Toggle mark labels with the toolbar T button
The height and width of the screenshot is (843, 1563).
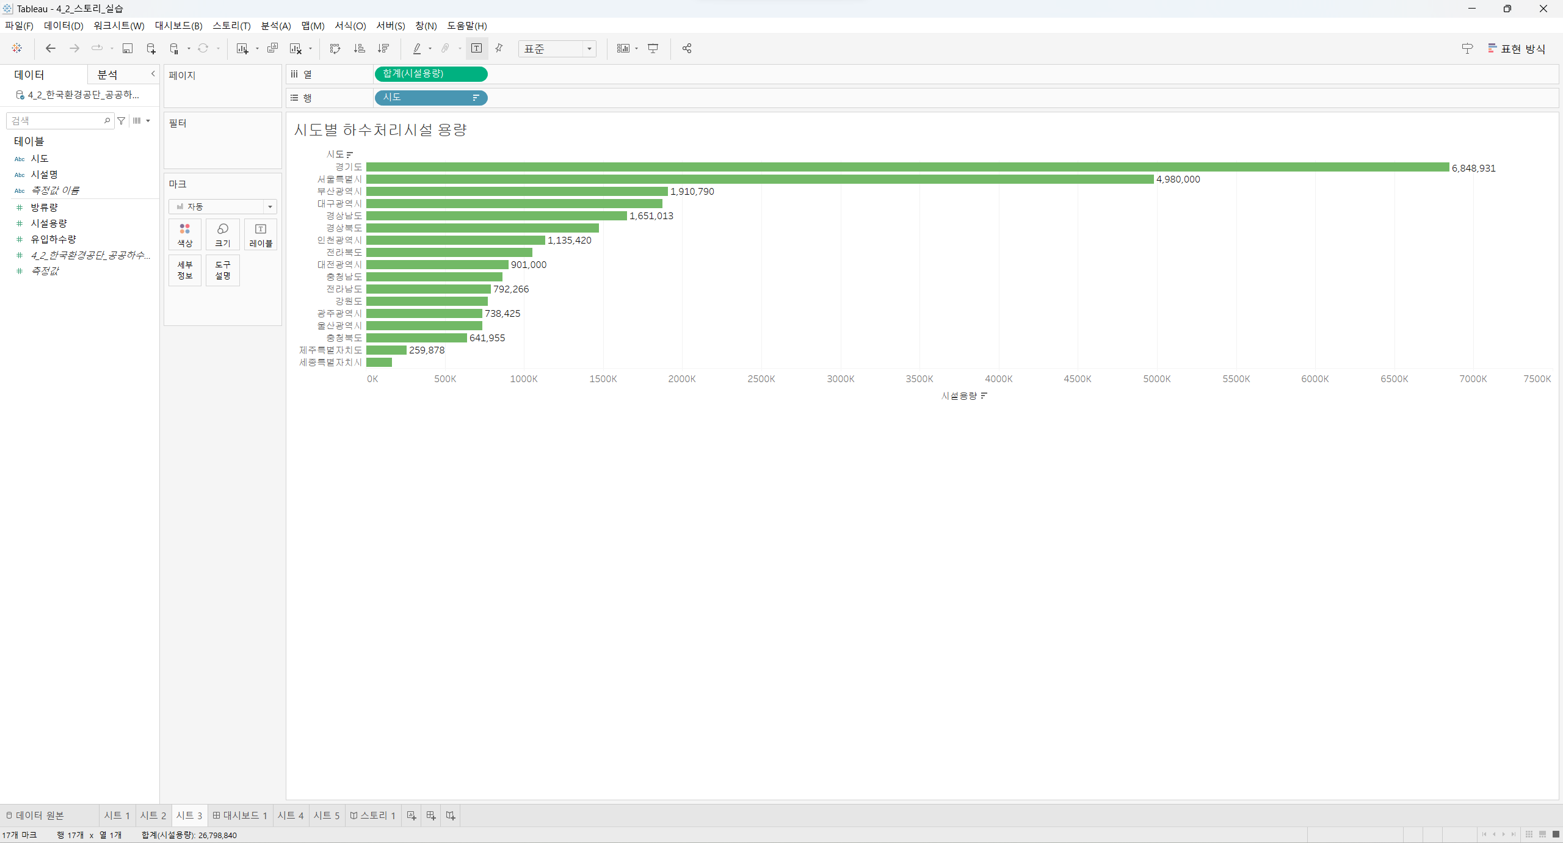pyautogui.click(x=476, y=48)
